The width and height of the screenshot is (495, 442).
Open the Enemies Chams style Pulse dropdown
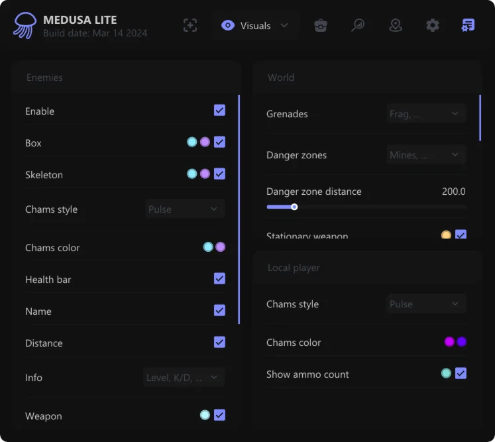coord(185,209)
